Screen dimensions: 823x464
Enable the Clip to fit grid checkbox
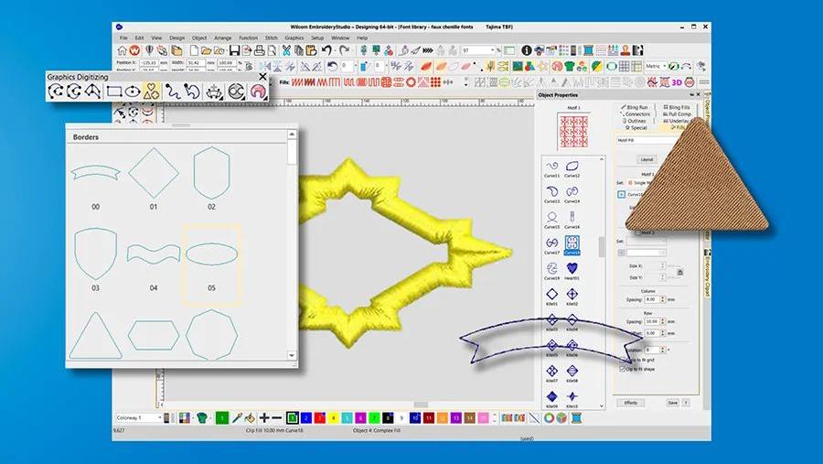pos(624,360)
